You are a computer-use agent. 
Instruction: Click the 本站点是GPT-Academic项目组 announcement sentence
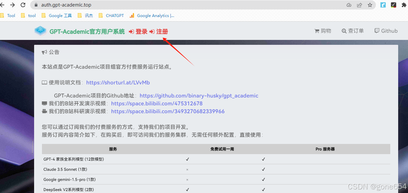107,67
